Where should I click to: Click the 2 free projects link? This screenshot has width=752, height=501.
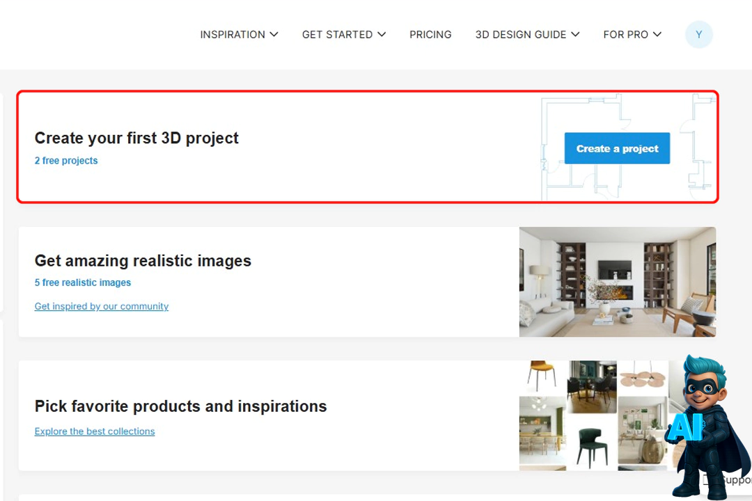click(x=66, y=161)
